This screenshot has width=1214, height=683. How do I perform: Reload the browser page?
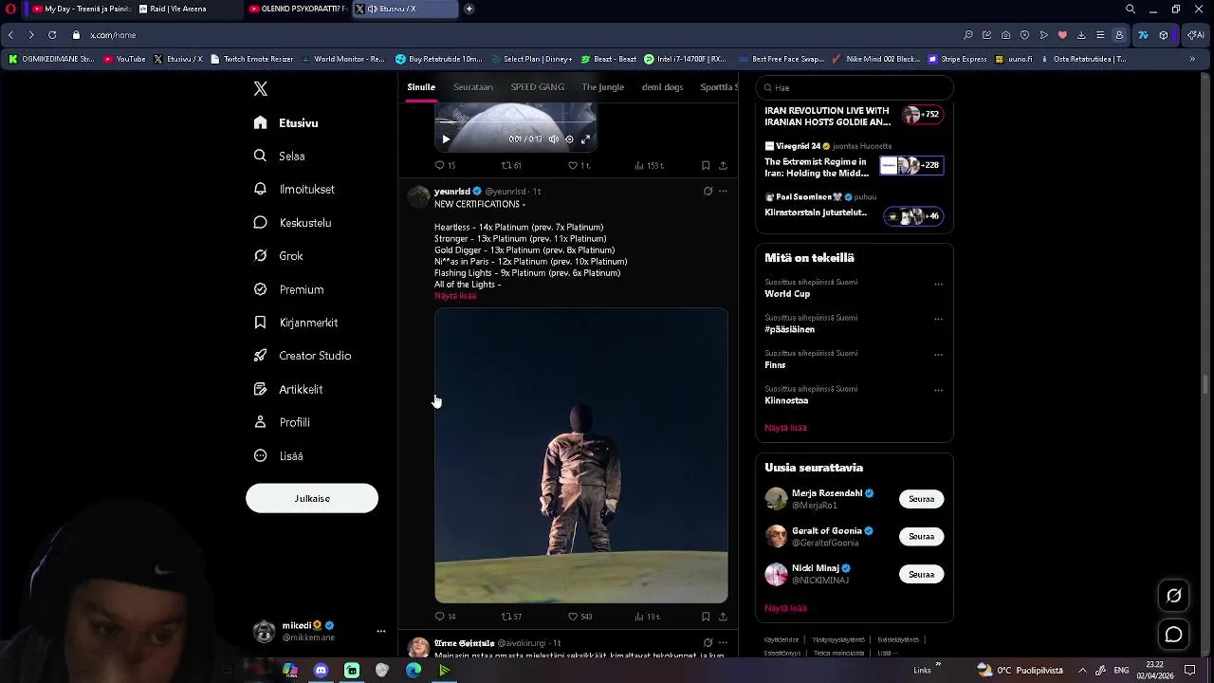[52, 35]
